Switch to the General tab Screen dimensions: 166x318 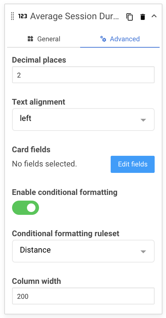[44, 39]
